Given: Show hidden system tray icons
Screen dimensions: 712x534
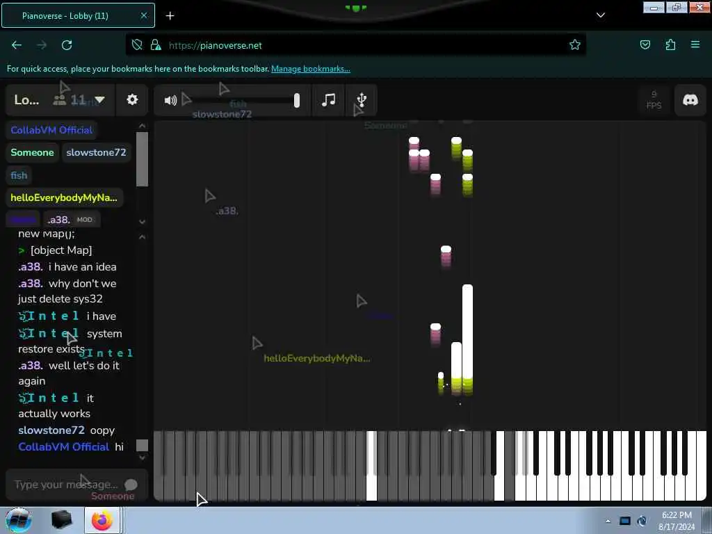Looking at the screenshot, I should (x=608, y=521).
